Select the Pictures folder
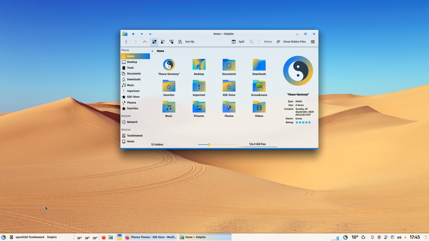 coord(199,109)
